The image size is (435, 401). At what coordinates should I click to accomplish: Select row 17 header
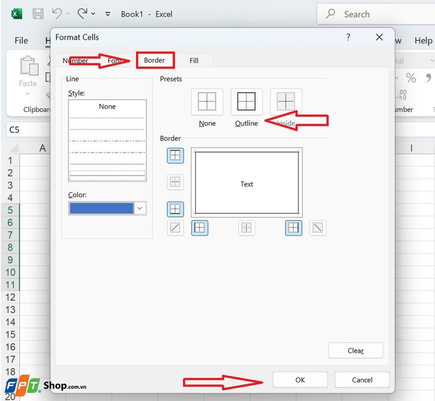(10, 359)
